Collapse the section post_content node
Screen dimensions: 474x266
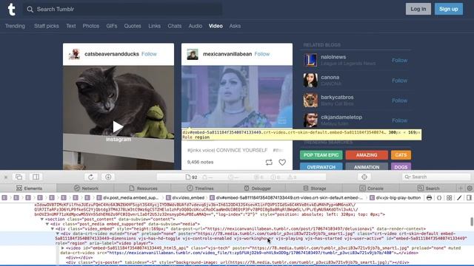[x=42, y=219]
